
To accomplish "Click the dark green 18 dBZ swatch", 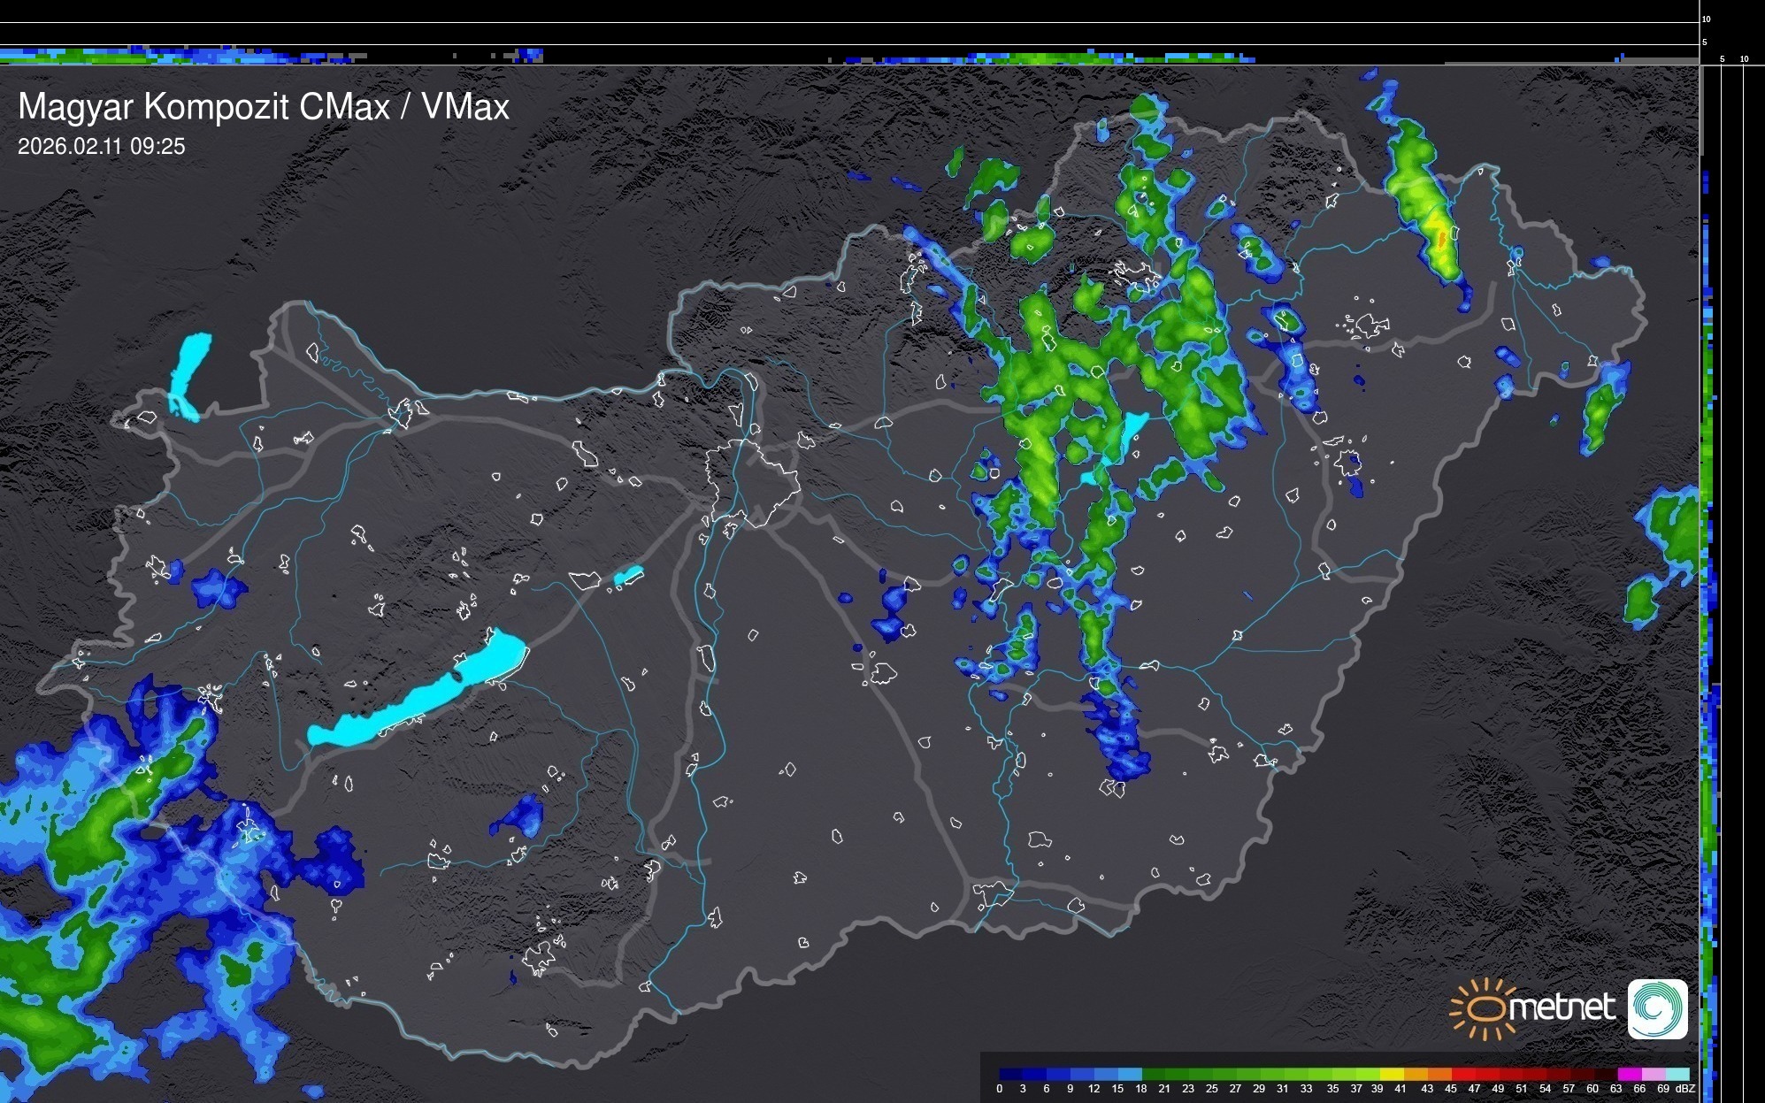I will tap(1153, 1074).
